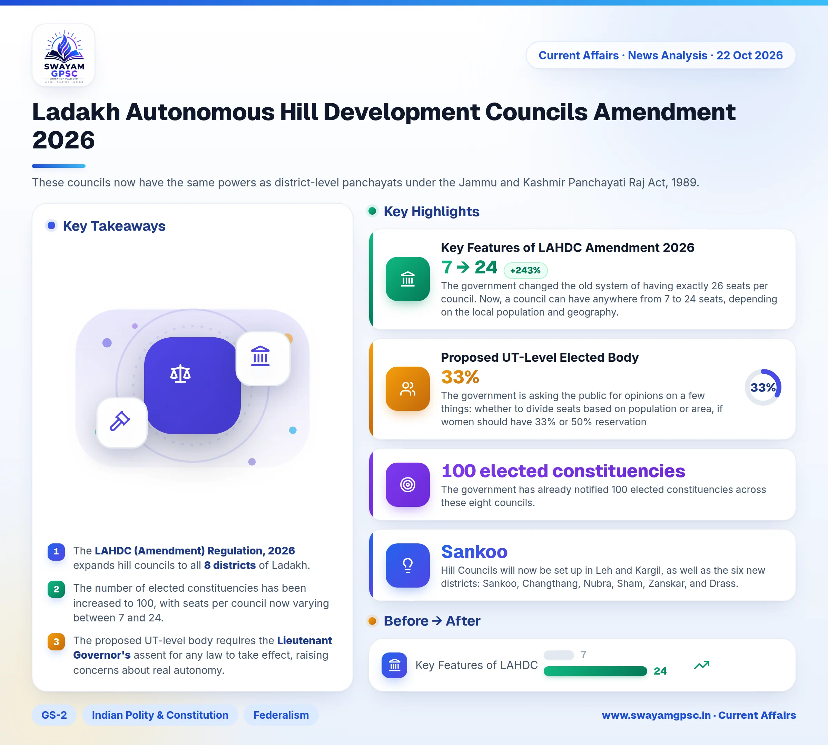Click the purple target icon beside 100 constituencies

407,485
